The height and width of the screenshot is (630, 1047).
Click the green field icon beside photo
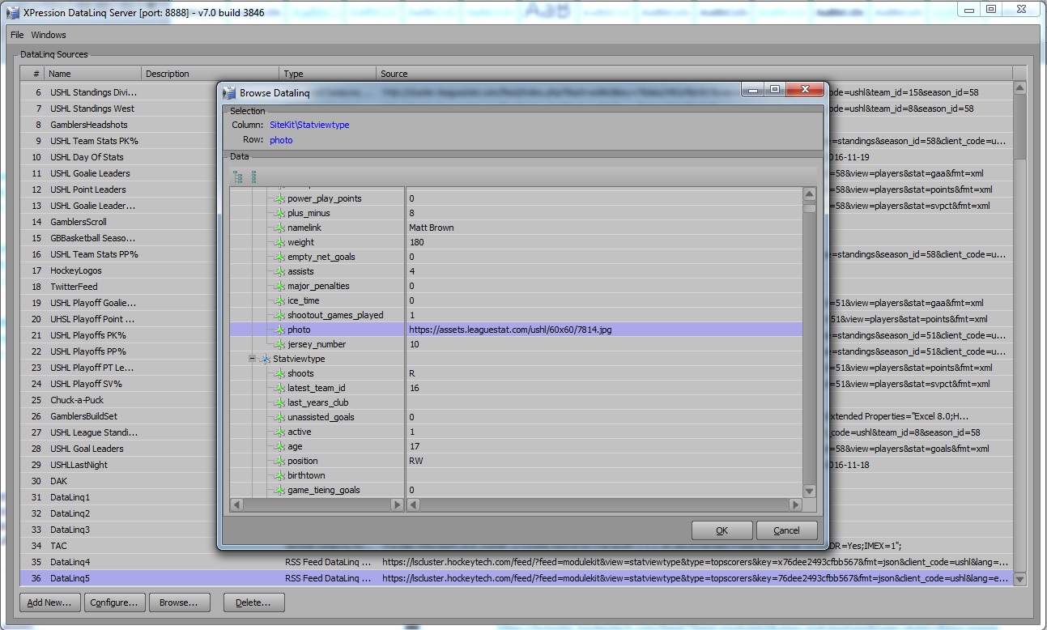coord(280,330)
